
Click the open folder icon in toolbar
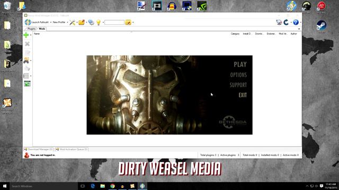pyautogui.click(x=82, y=22)
